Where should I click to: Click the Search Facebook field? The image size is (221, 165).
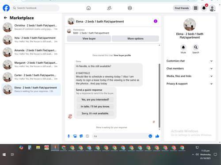[35, 8]
